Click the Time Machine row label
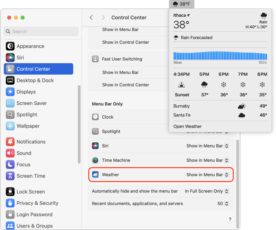The image size is (276, 230). click(116, 160)
